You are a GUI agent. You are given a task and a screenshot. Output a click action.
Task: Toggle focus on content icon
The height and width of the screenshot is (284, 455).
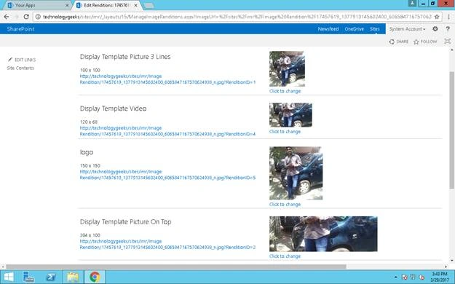[448, 42]
